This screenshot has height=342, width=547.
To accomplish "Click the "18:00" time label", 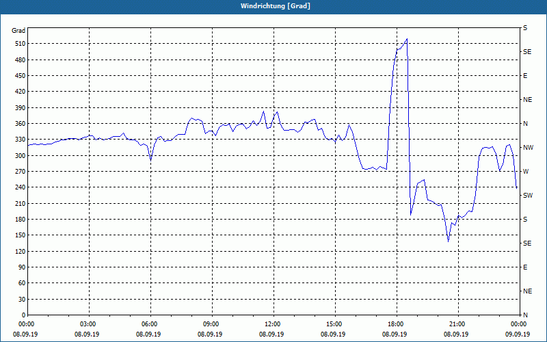I will point(395,324).
